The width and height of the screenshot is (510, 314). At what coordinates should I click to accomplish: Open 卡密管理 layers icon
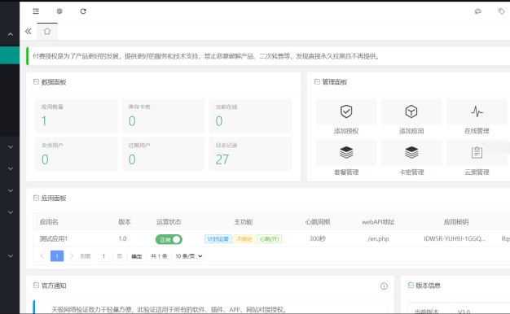[x=411, y=152]
